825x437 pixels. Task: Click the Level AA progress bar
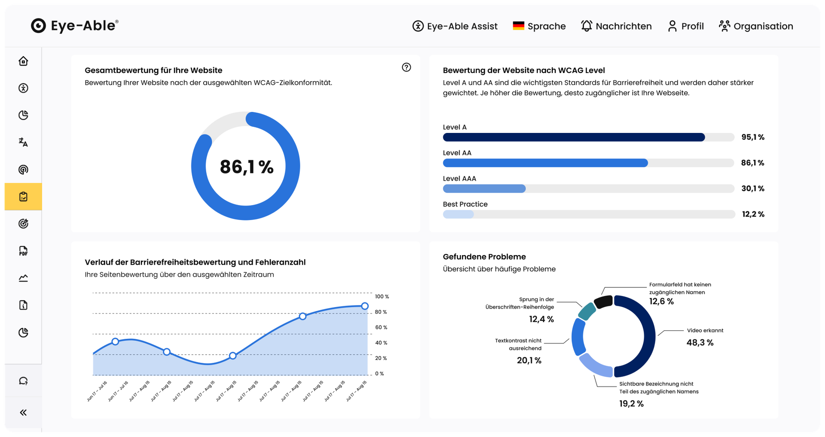click(x=588, y=163)
